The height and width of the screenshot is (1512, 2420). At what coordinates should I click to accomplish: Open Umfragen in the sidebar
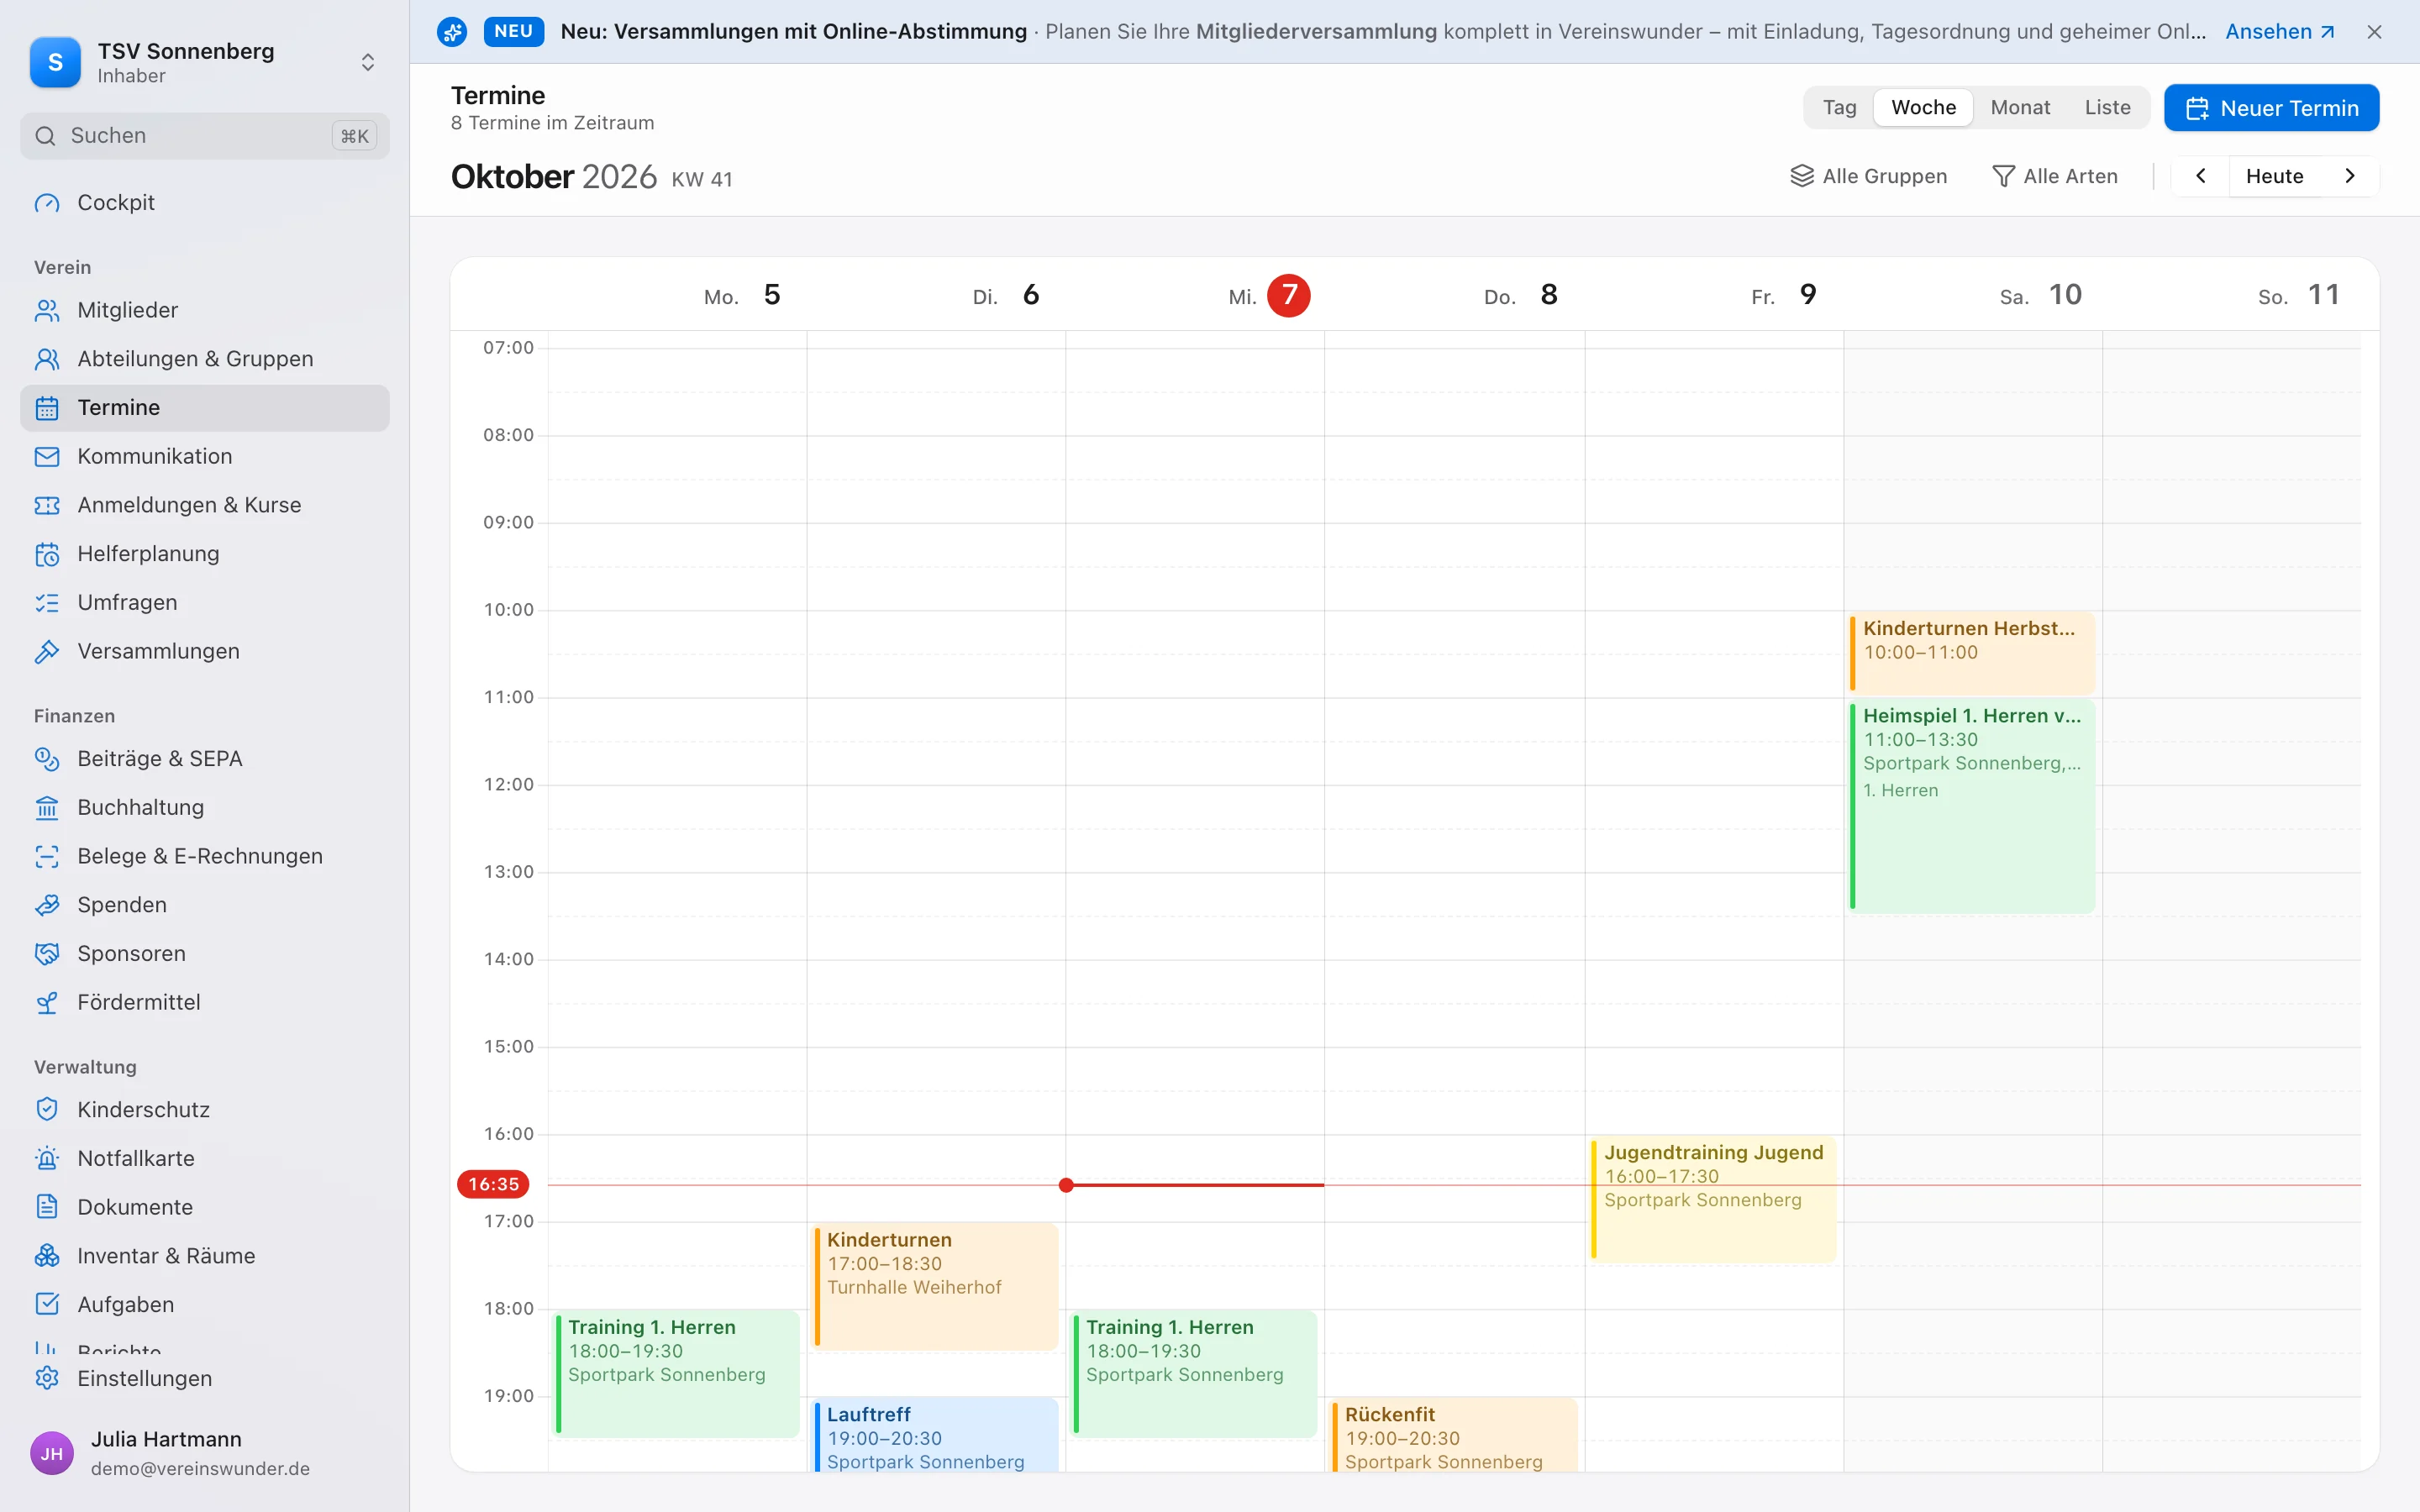[x=204, y=603]
